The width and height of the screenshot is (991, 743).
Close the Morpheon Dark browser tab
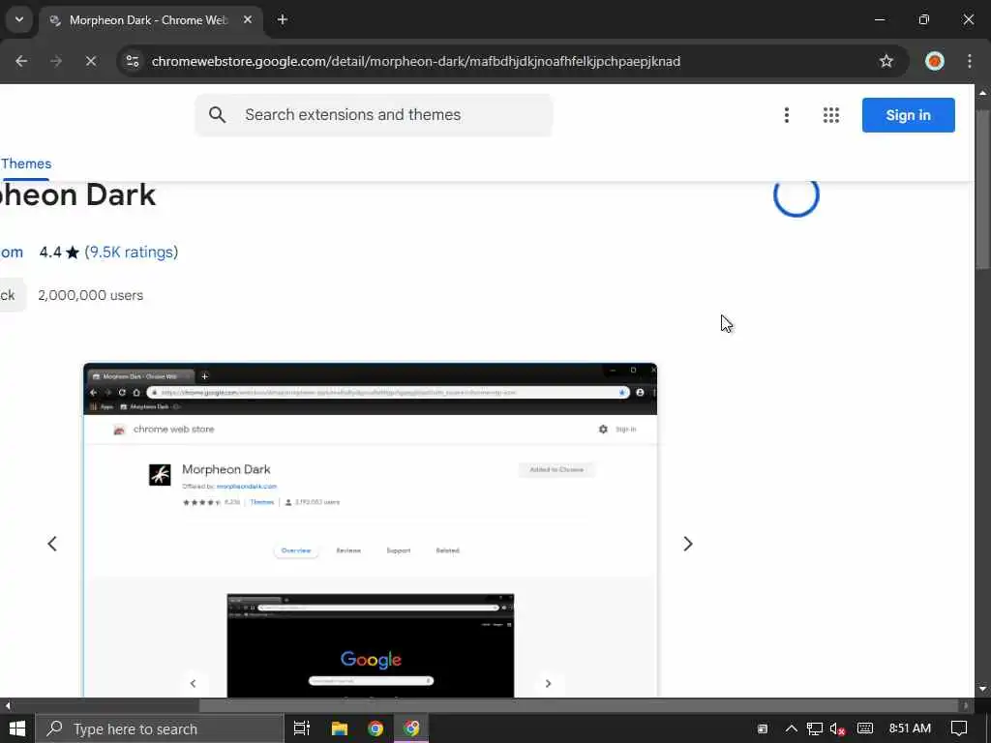coord(248,19)
